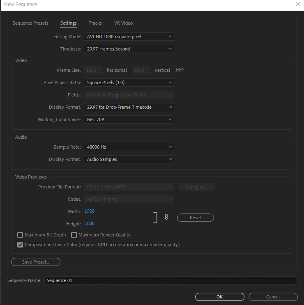Image resolution: width=304 pixels, height=305 pixels.
Task: Enable Maximum Render Quality checkbox
Action: tap(74, 235)
